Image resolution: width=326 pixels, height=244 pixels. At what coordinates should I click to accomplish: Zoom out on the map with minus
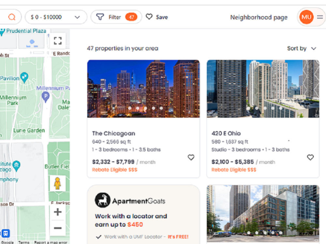[58, 228]
